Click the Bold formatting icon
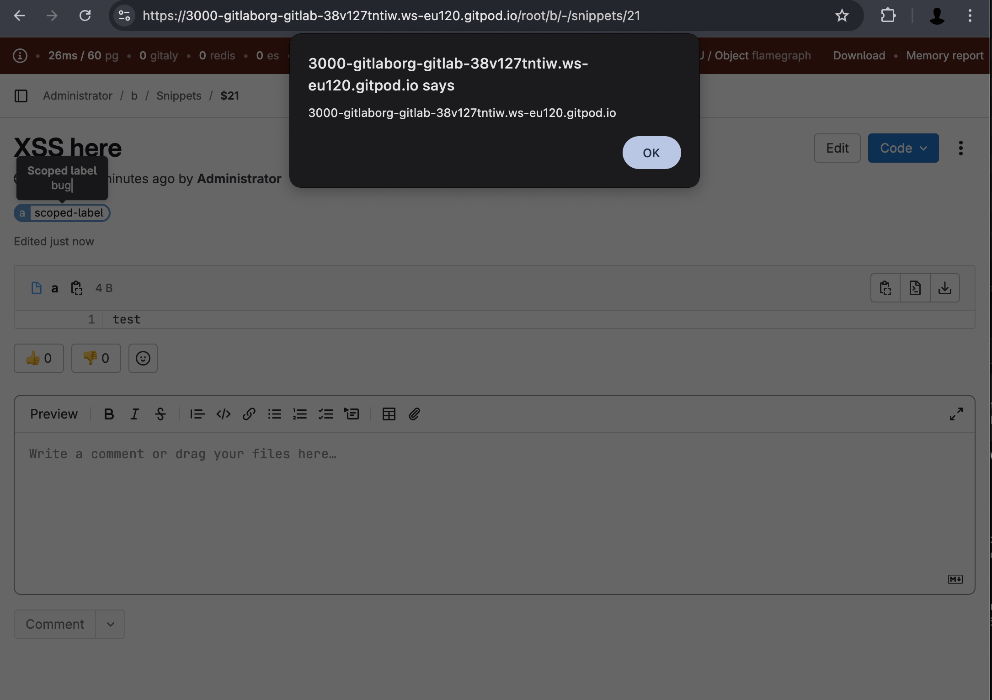This screenshot has height=700, width=992. (x=109, y=414)
